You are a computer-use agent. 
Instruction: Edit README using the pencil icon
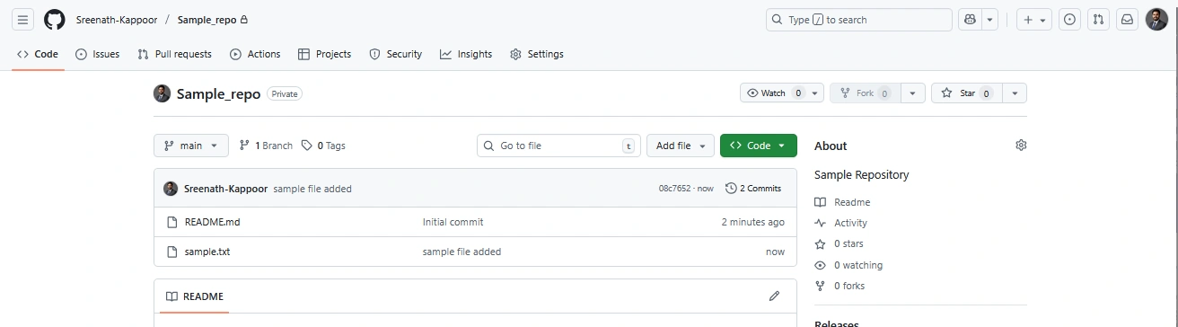[774, 296]
